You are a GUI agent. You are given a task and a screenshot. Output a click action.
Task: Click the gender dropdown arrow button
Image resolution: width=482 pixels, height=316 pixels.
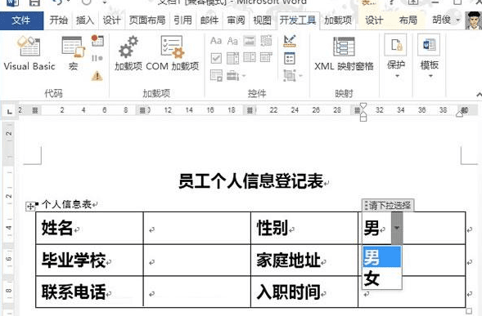pyautogui.click(x=397, y=228)
